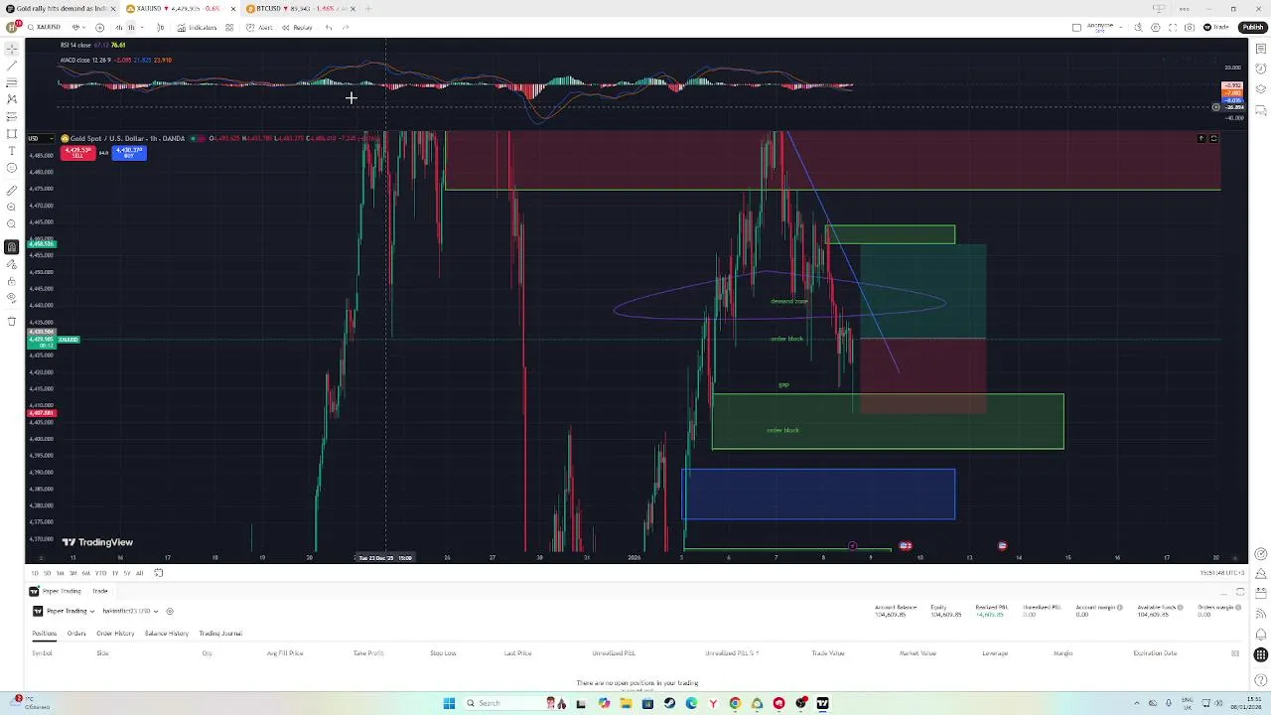
Task: Open the Fibonacci retracement tools
Action: click(x=12, y=81)
